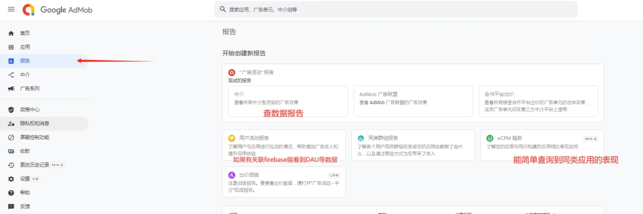
Task: Open the hamburger main menu
Action: [11, 10]
